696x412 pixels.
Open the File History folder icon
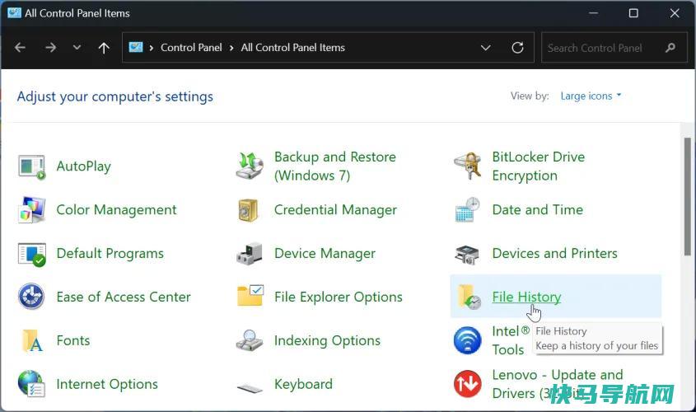pyautogui.click(x=469, y=297)
